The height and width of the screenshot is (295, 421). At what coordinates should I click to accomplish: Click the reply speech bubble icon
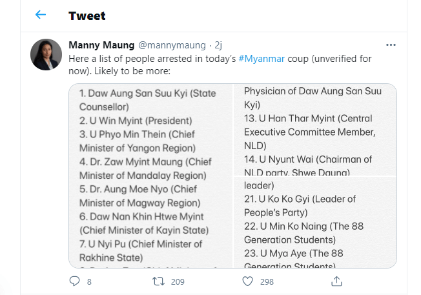click(74, 281)
